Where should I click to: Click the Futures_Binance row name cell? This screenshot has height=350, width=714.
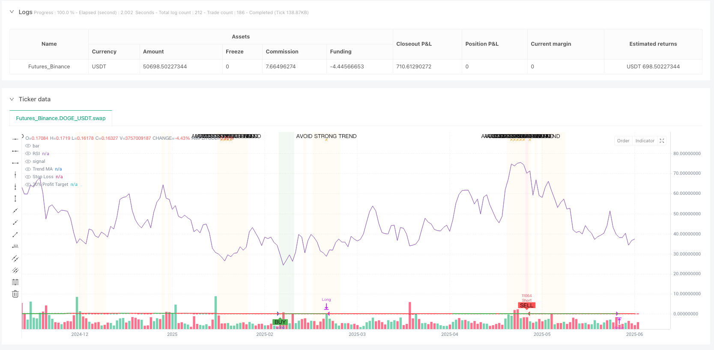coord(49,67)
